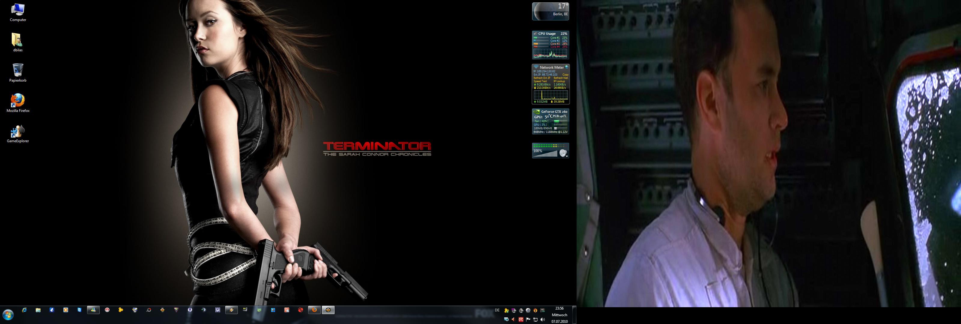Click Refresh Ext. IP in Network Meter
The image size is (961, 324).
pos(542,78)
